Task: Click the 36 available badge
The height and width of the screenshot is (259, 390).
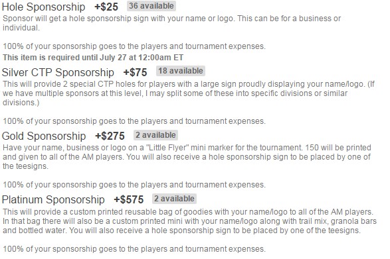Action: 151,6
